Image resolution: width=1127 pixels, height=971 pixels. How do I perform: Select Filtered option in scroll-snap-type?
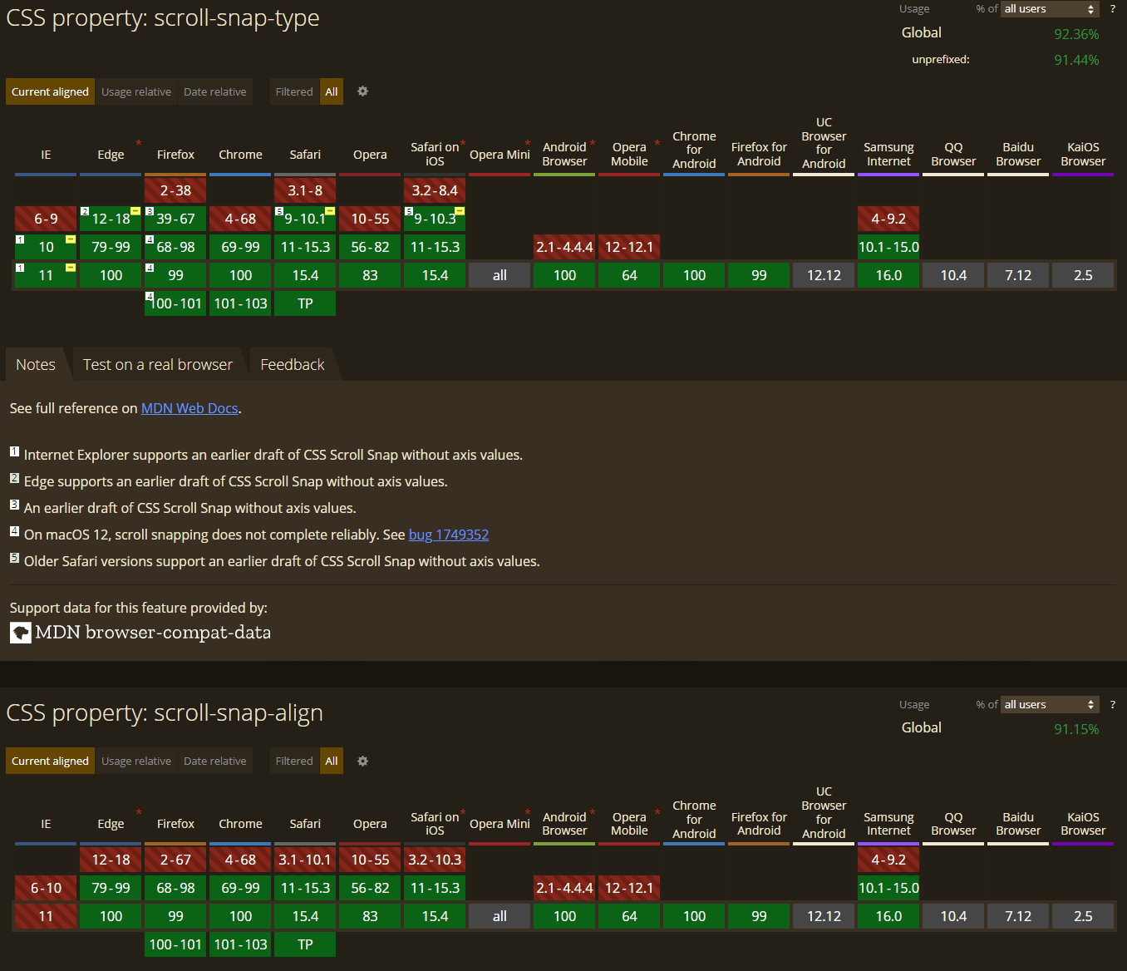pos(294,91)
